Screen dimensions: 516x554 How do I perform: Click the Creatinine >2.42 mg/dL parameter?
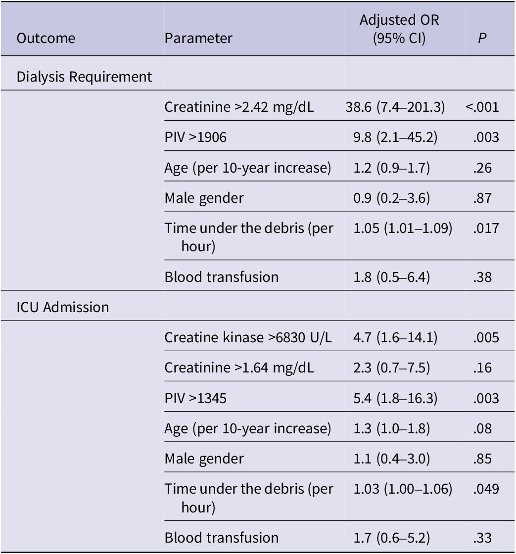pos(239,107)
